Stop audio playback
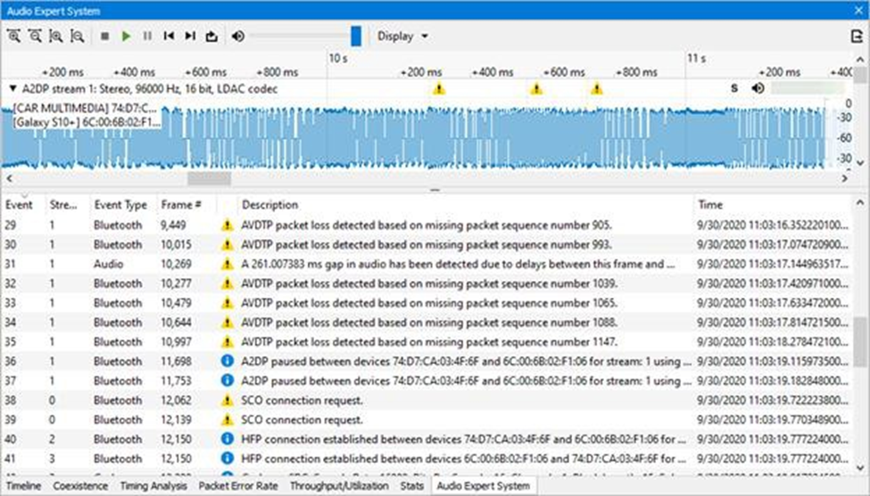Screen dimensions: 870x496 pos(104,36)
